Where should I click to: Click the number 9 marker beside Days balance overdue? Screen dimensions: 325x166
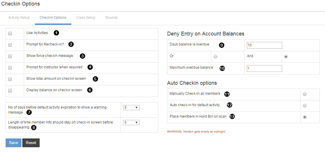click(x=222, y=45)
